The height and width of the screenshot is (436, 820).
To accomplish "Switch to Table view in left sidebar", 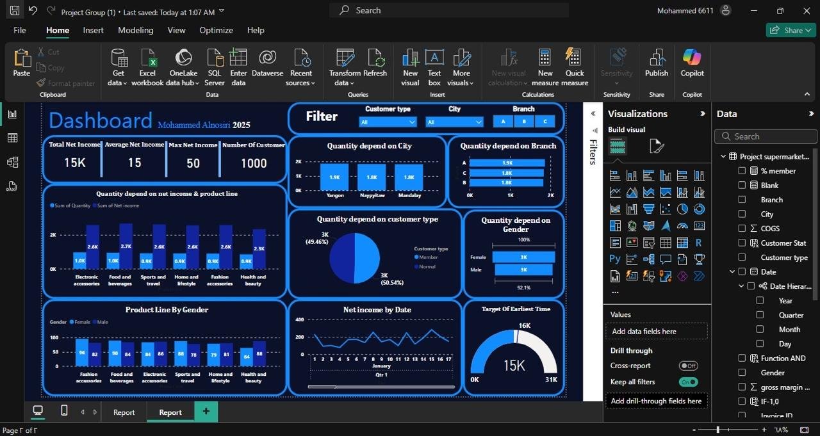I will [12, 138].
